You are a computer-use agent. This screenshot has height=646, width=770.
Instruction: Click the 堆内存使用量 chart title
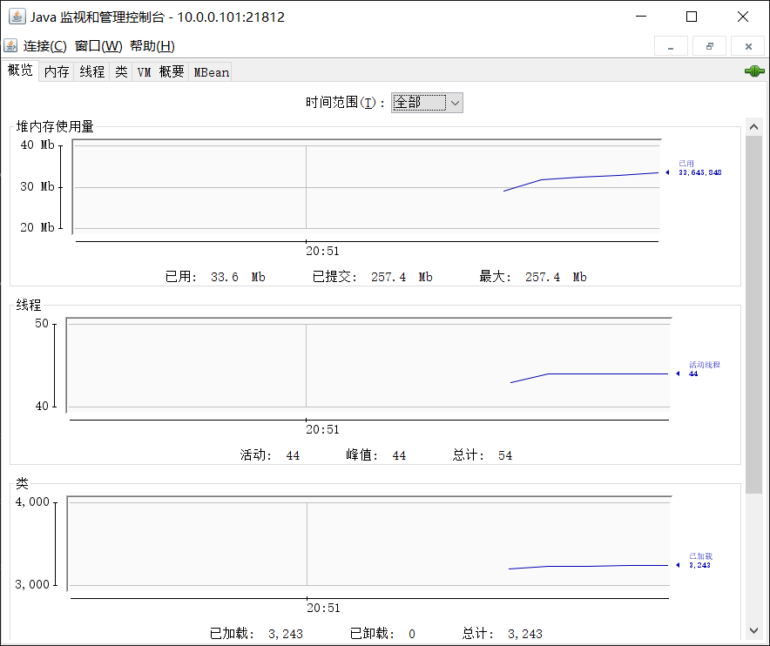(55, 126)
